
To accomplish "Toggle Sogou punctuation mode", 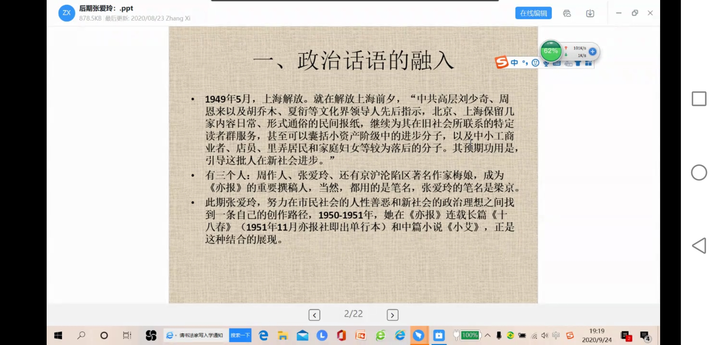I will (525, 63).
